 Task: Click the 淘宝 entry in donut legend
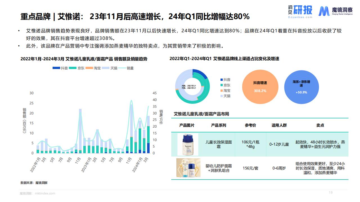(226, 90)
